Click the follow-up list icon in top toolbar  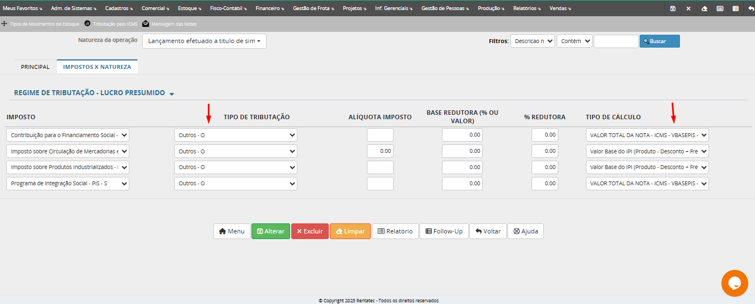coord(735,8)
